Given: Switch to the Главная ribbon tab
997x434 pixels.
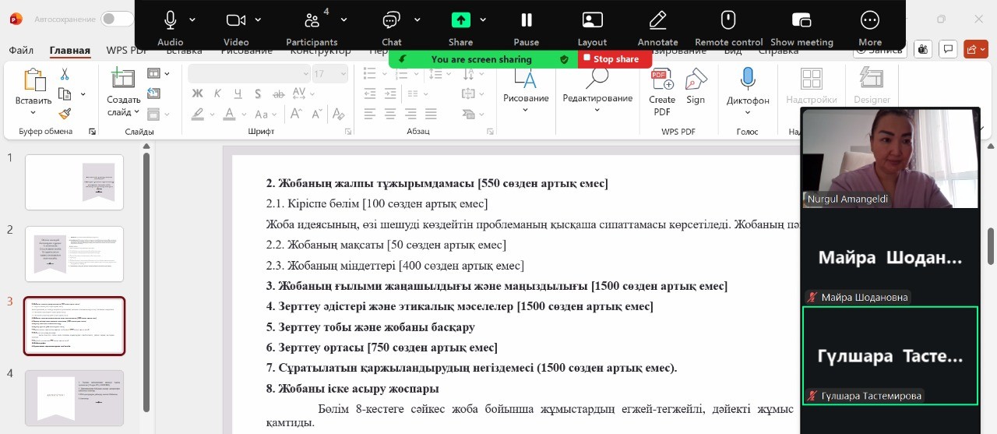Looking at the screenshot, I should click(x=70, y=51).
